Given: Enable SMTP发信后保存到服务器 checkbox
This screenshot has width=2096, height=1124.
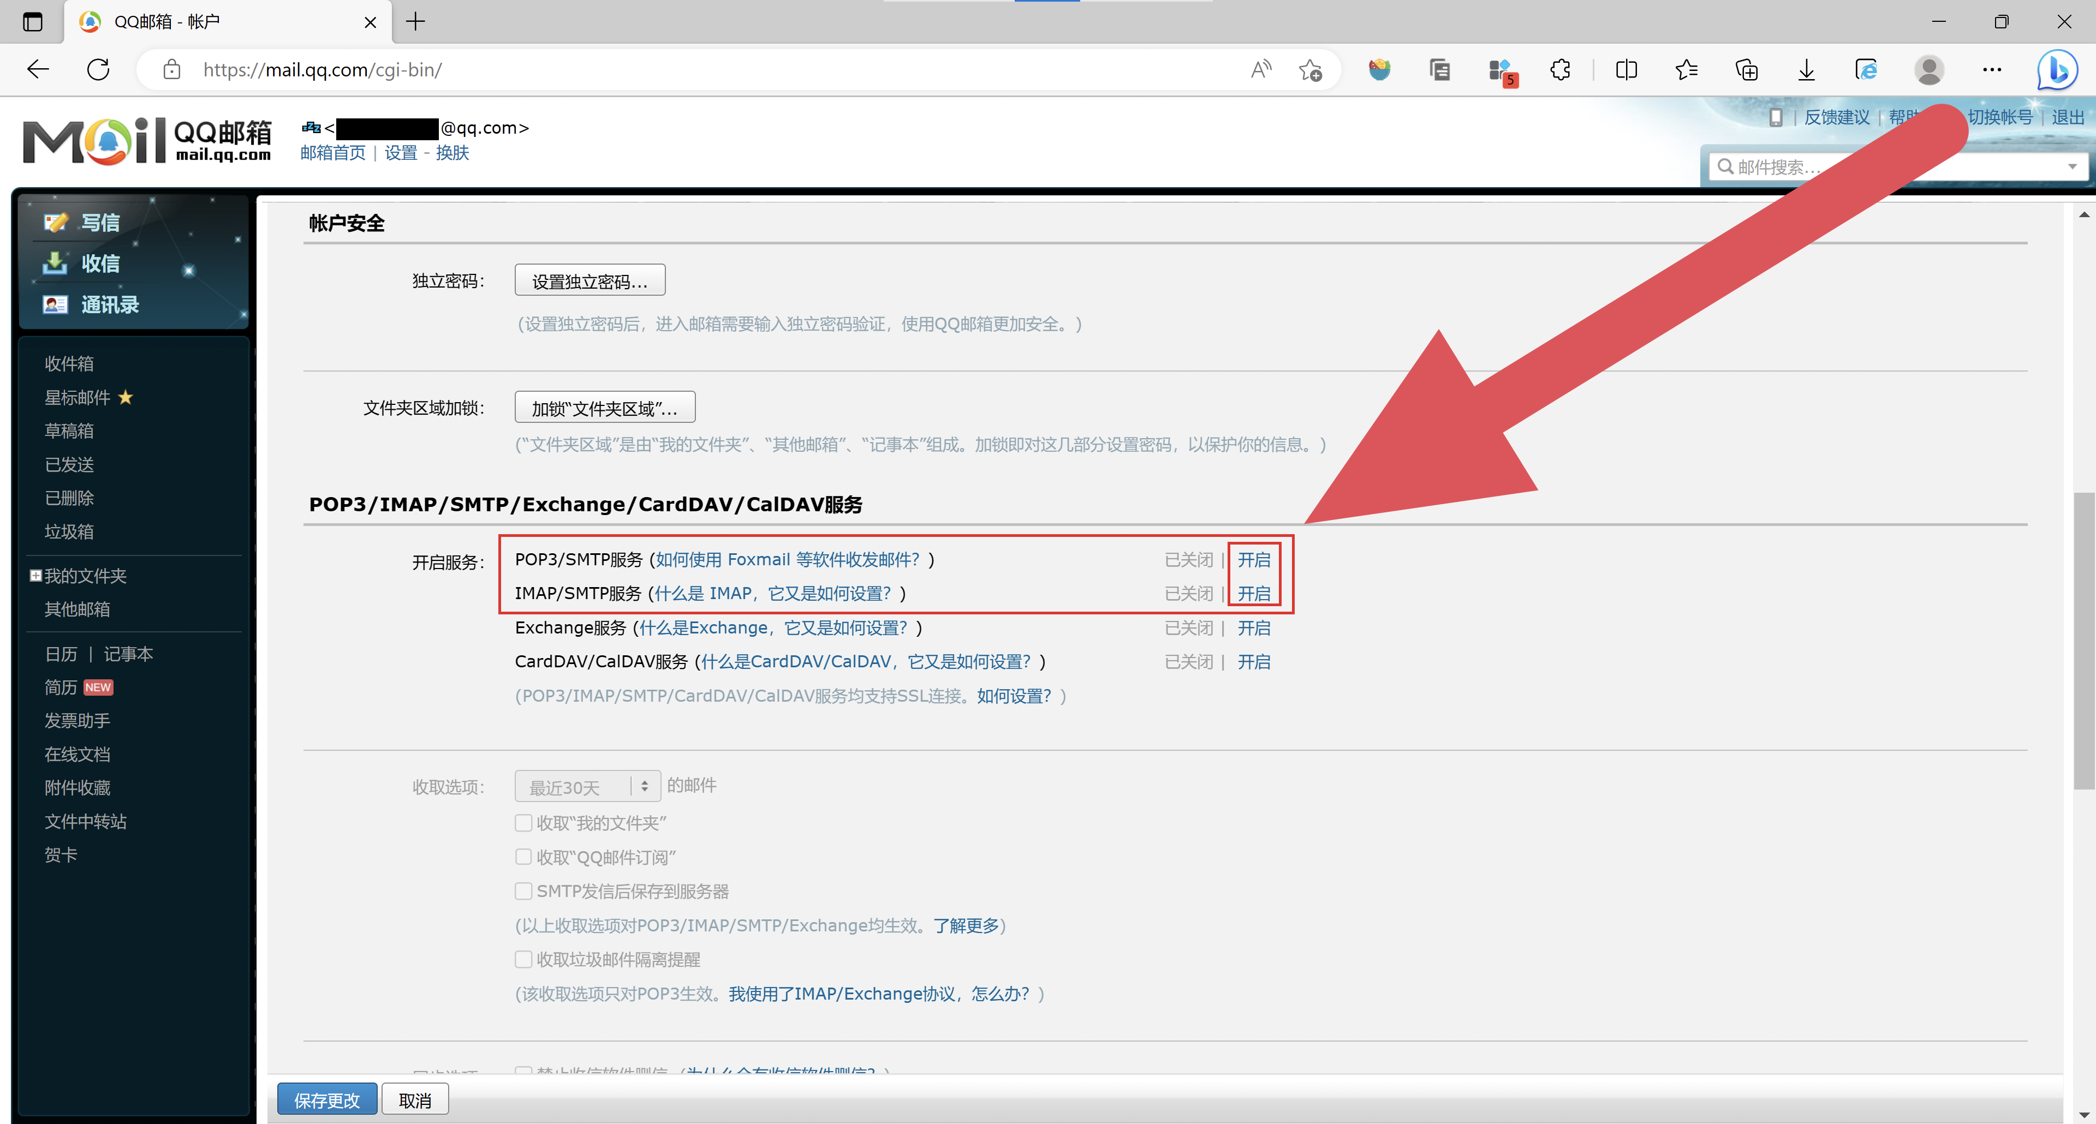Looking at the screenshot, I should (523, 892).
